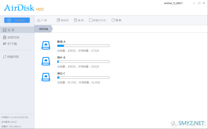
Task: Click the AirDisk HDD logo
Action: 24,8
